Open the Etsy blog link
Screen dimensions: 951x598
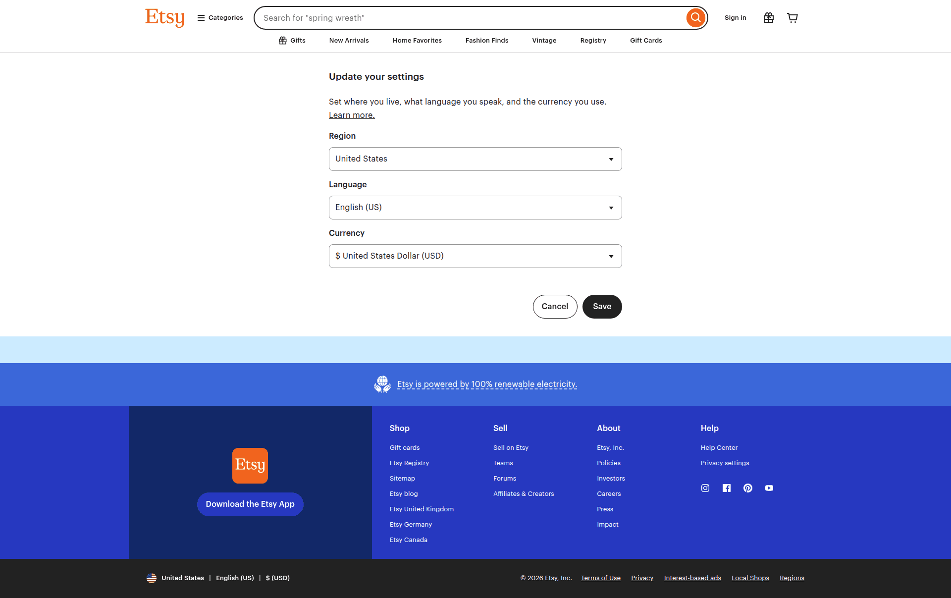point(404,494)
